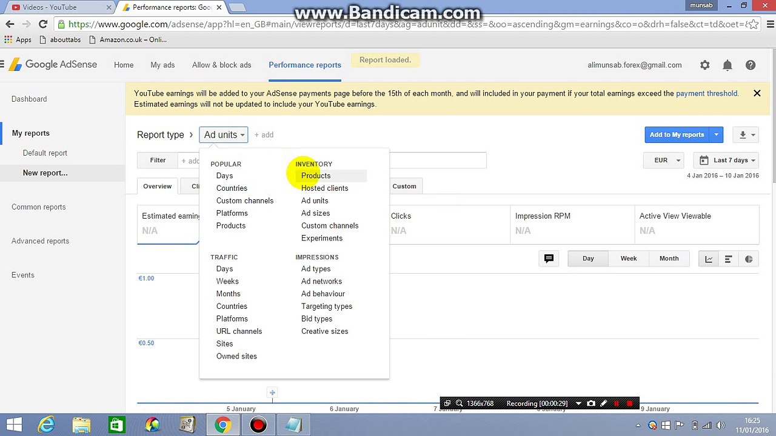The width and height of the screenshot is (776, 436).
Task: Open the calendar icon in the date range picker
Action: click(704, 160)
